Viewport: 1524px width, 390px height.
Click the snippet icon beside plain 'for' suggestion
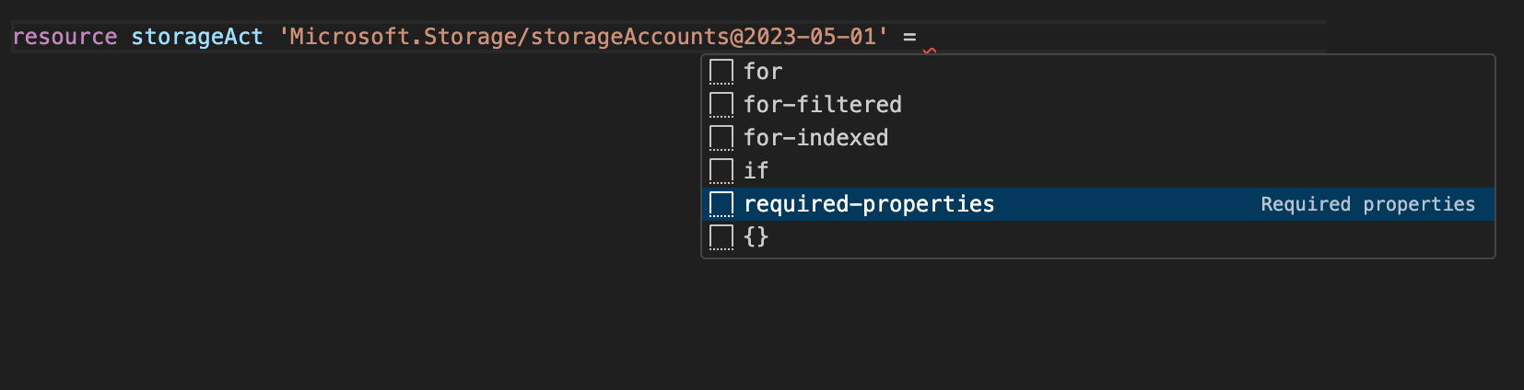(x=721, y=72)
